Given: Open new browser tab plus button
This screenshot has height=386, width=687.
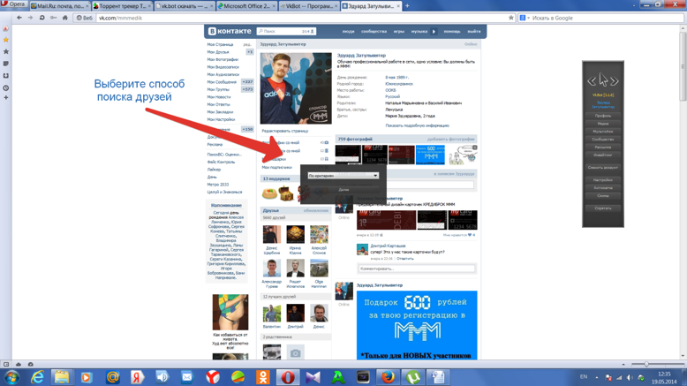Looking at the screenshot, I should coord(407,5).
